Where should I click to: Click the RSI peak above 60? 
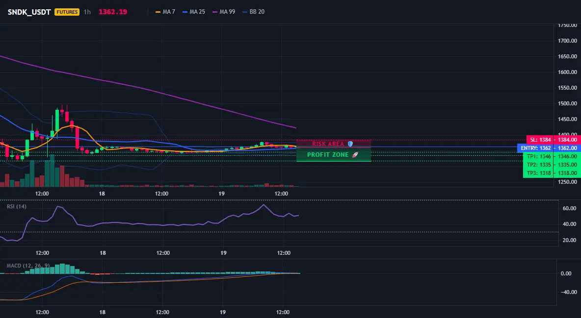point(264,205)
